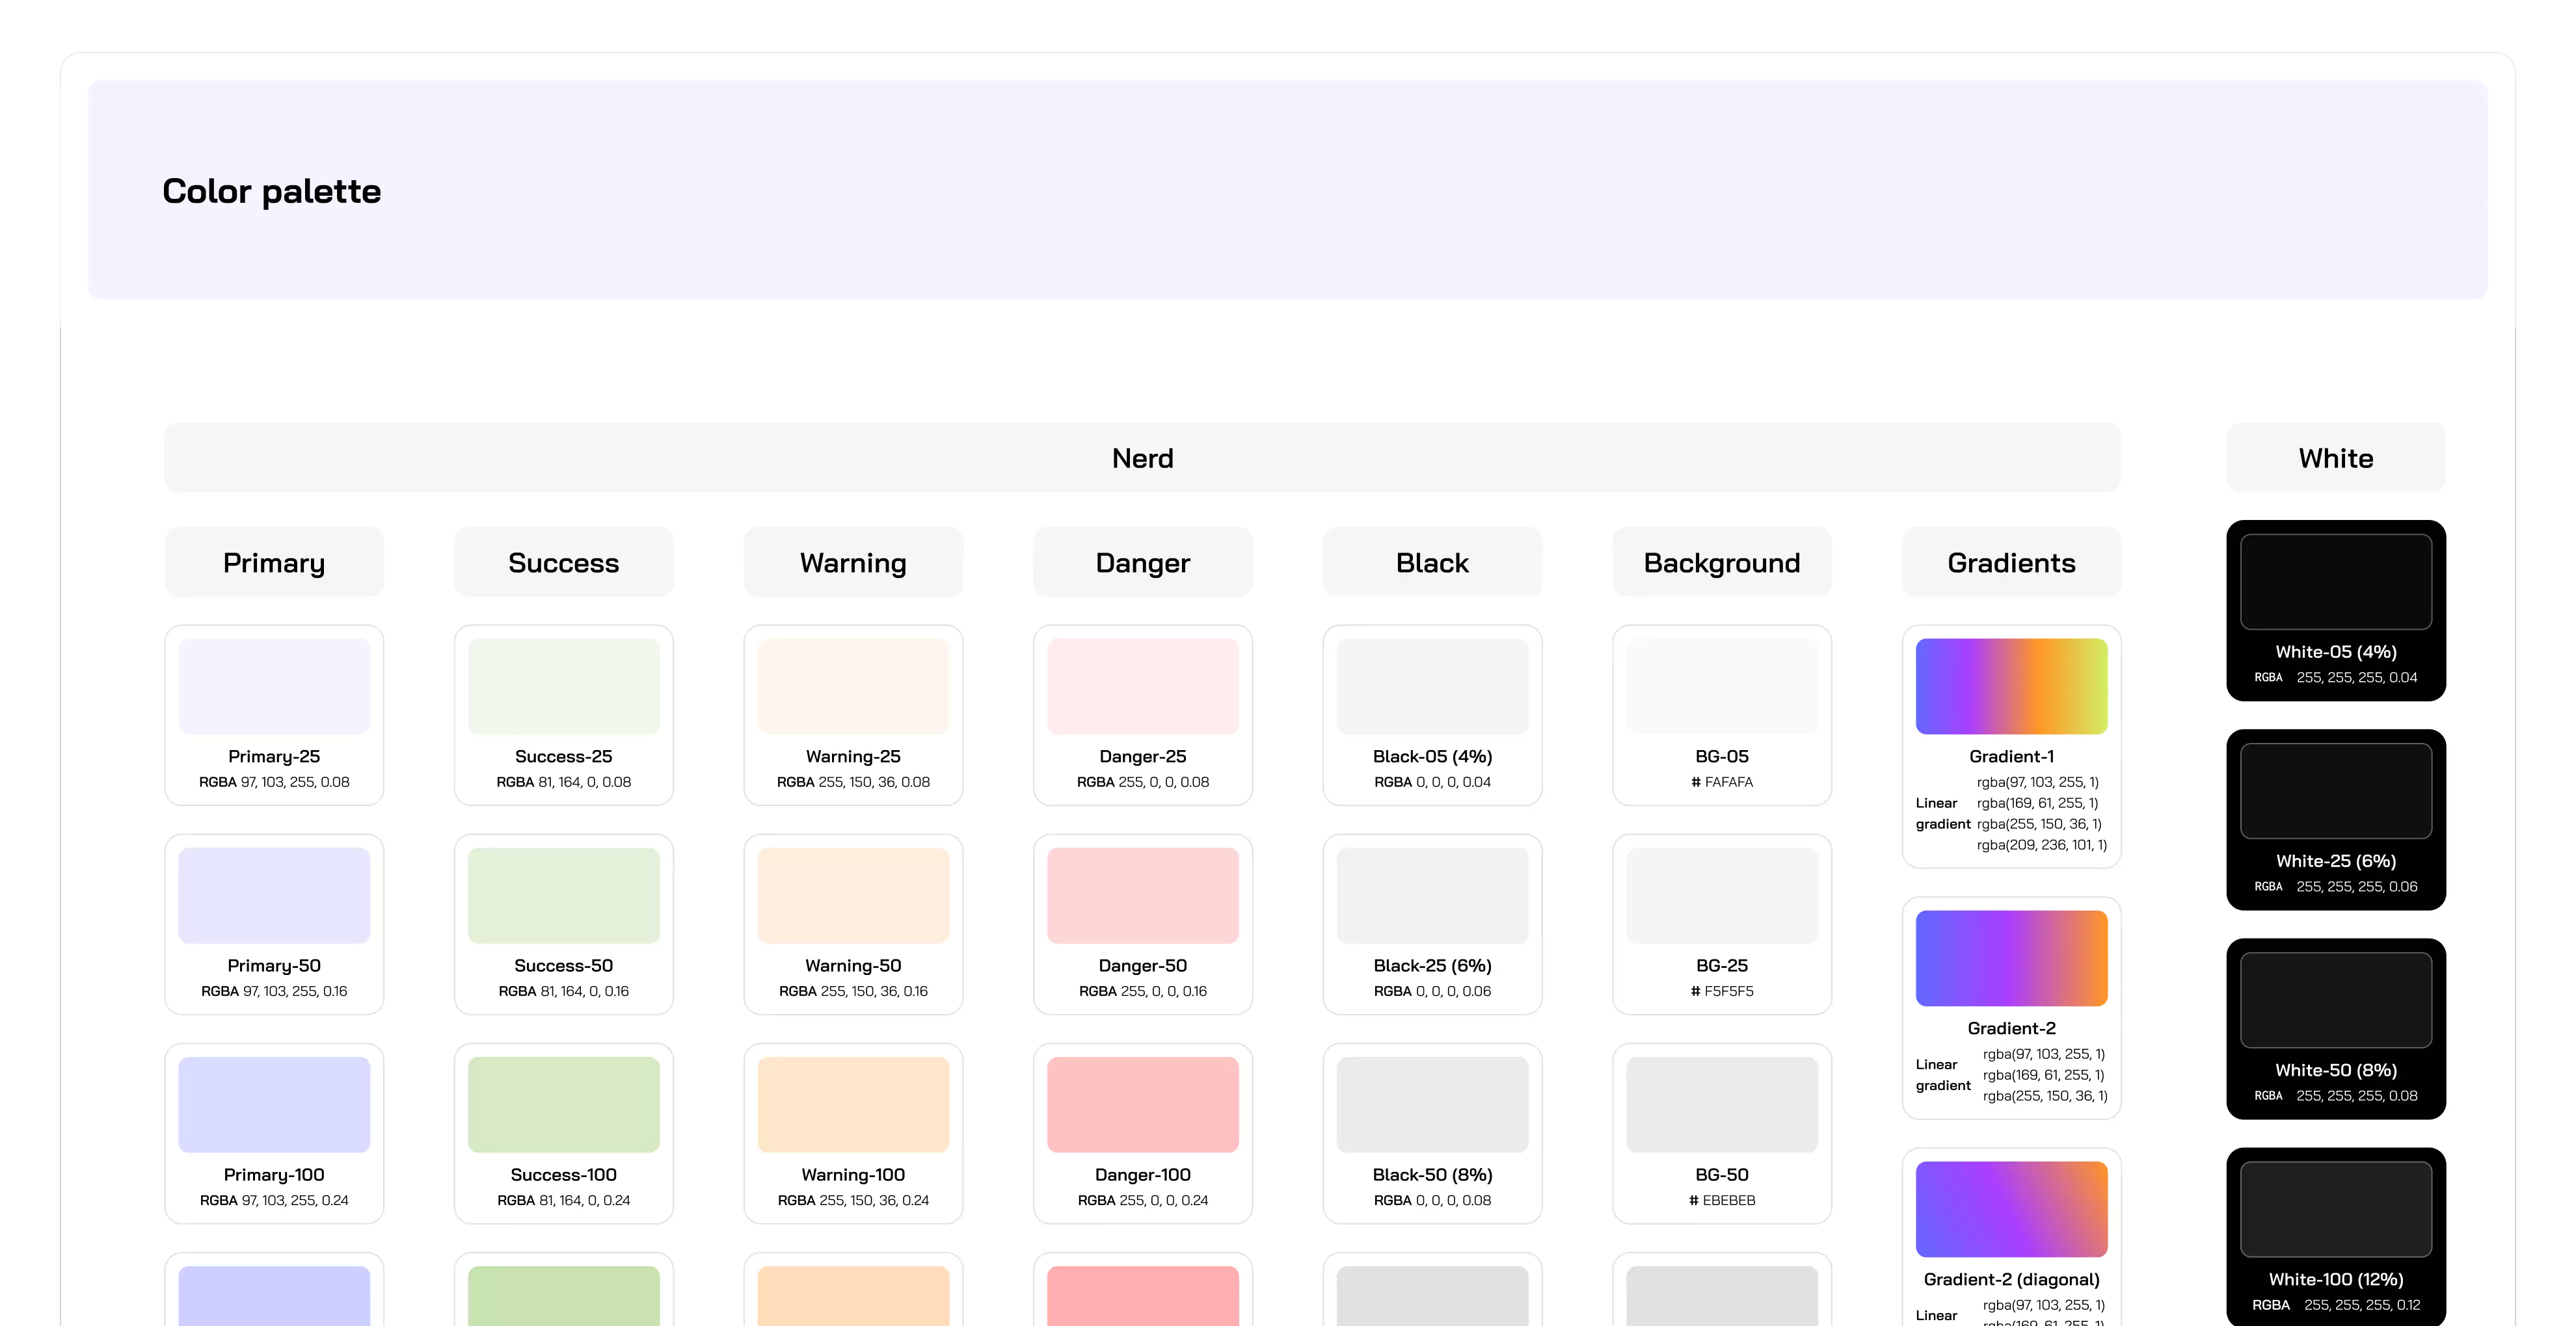Click the Nerd section header
The image size is (2576, 1326).
[x=1142, y=458]
